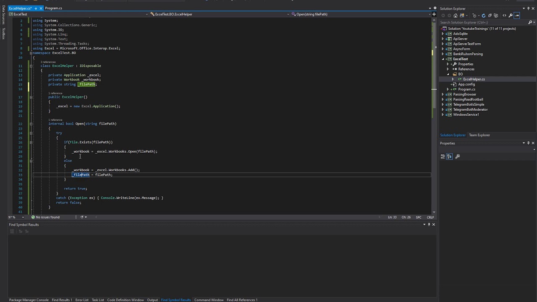
Task: Collapse the BO folder node
Action: click(x=448, y=74)
